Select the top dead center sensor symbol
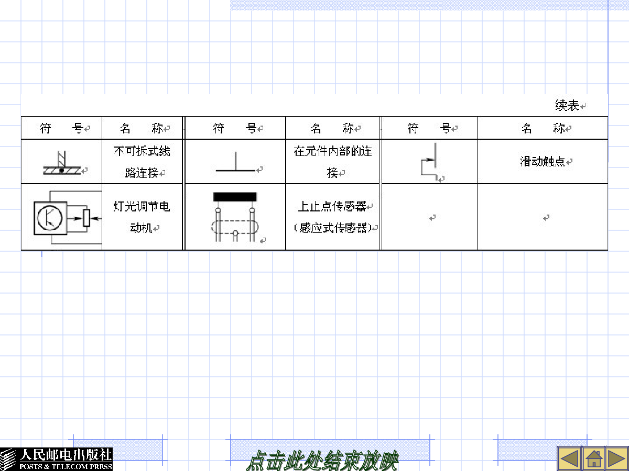Screen dimensions: 629x471 coord(235,217)
